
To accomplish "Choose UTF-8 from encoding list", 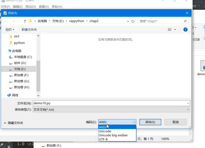I will pos(117,139).
